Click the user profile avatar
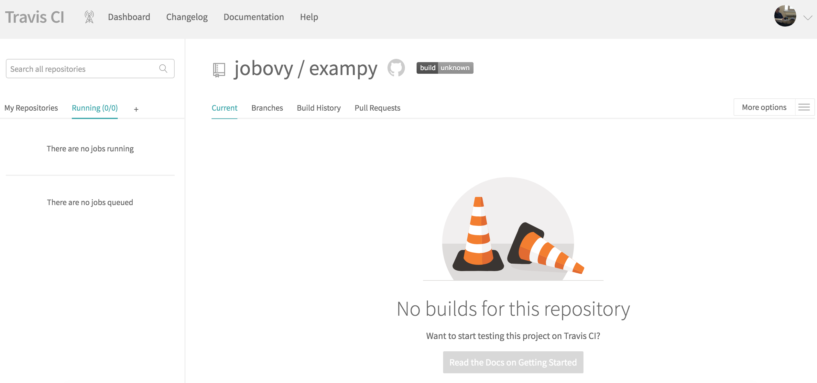Image resolution: width=817 pixels, height=383 pixels. tap(785, 16)
